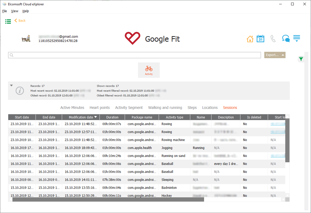
Task: Sort by Is deleted column
Action: tap(254, 117)
